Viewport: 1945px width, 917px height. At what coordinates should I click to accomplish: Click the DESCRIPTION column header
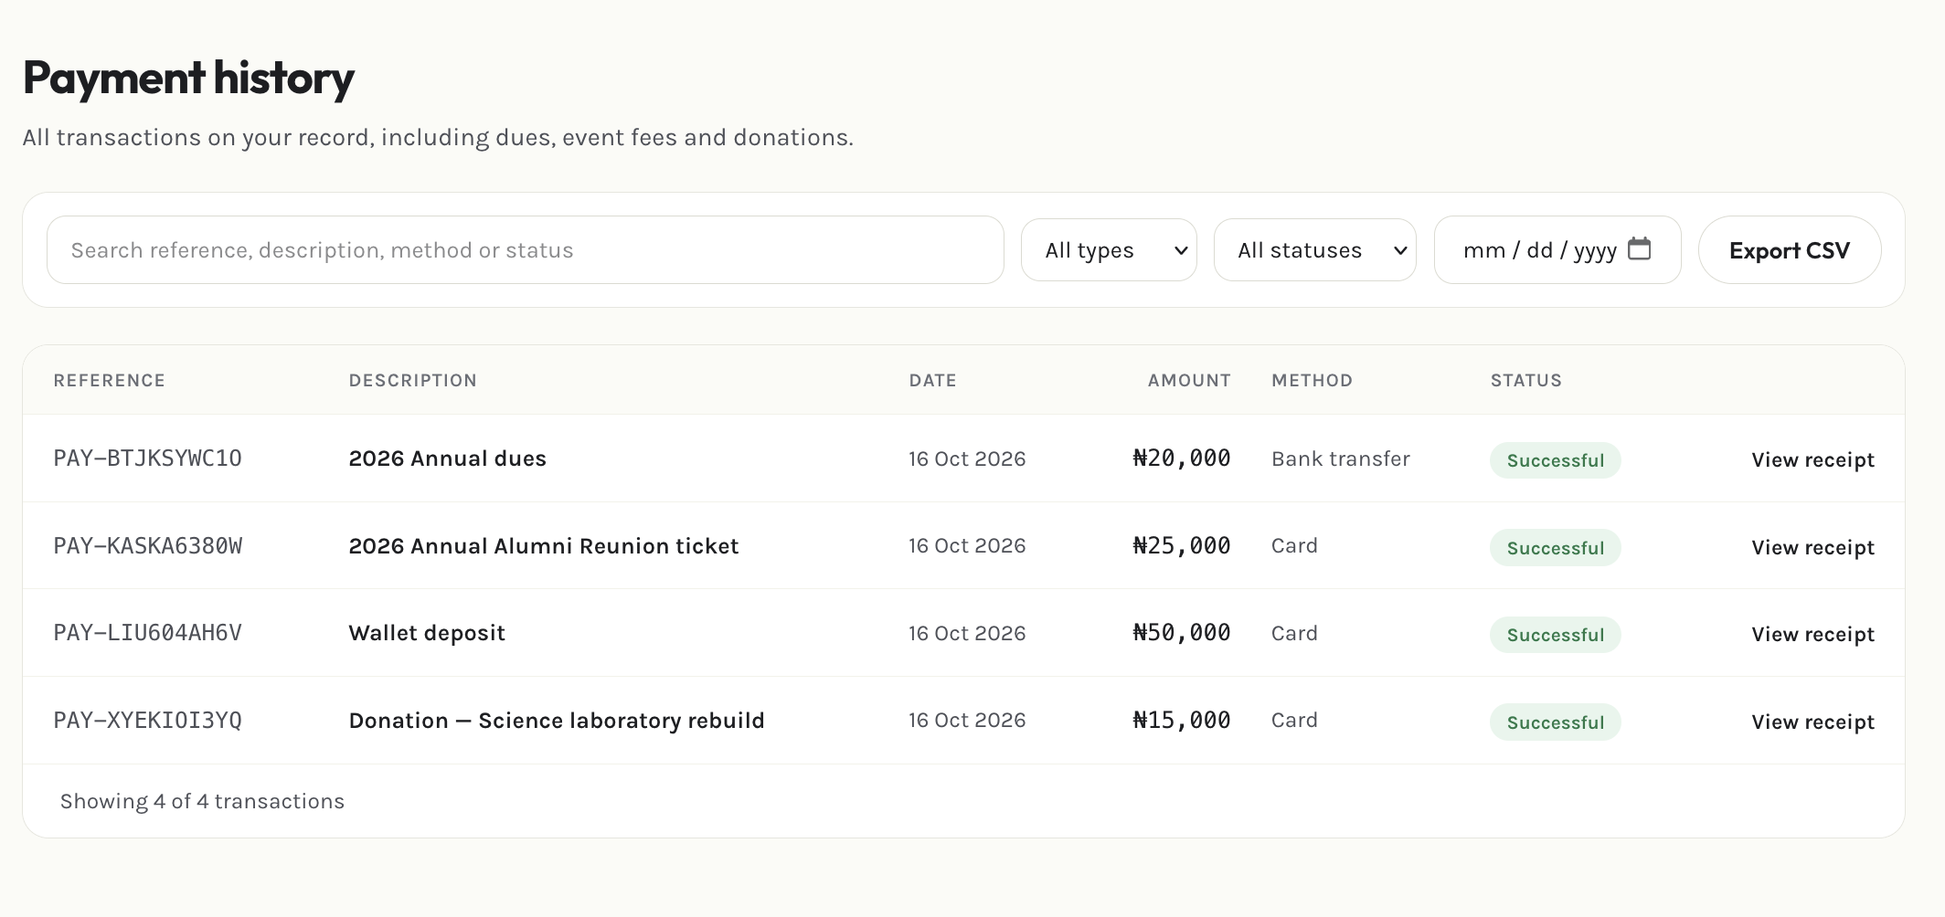point(413,381)
